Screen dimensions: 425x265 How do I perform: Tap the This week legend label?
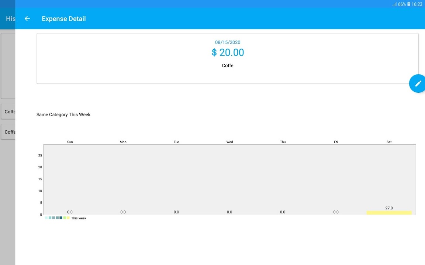[79, 218]
